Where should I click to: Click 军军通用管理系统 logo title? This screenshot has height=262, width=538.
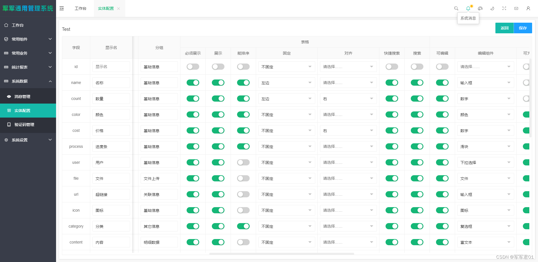point(28,8)
